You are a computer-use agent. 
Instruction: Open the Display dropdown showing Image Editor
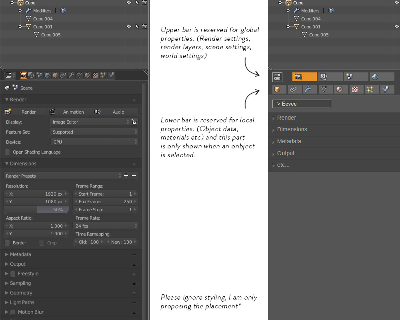[90, 122]
